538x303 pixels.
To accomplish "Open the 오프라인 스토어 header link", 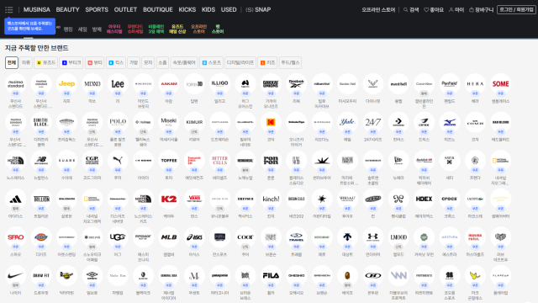I will (x=378, y=9).
